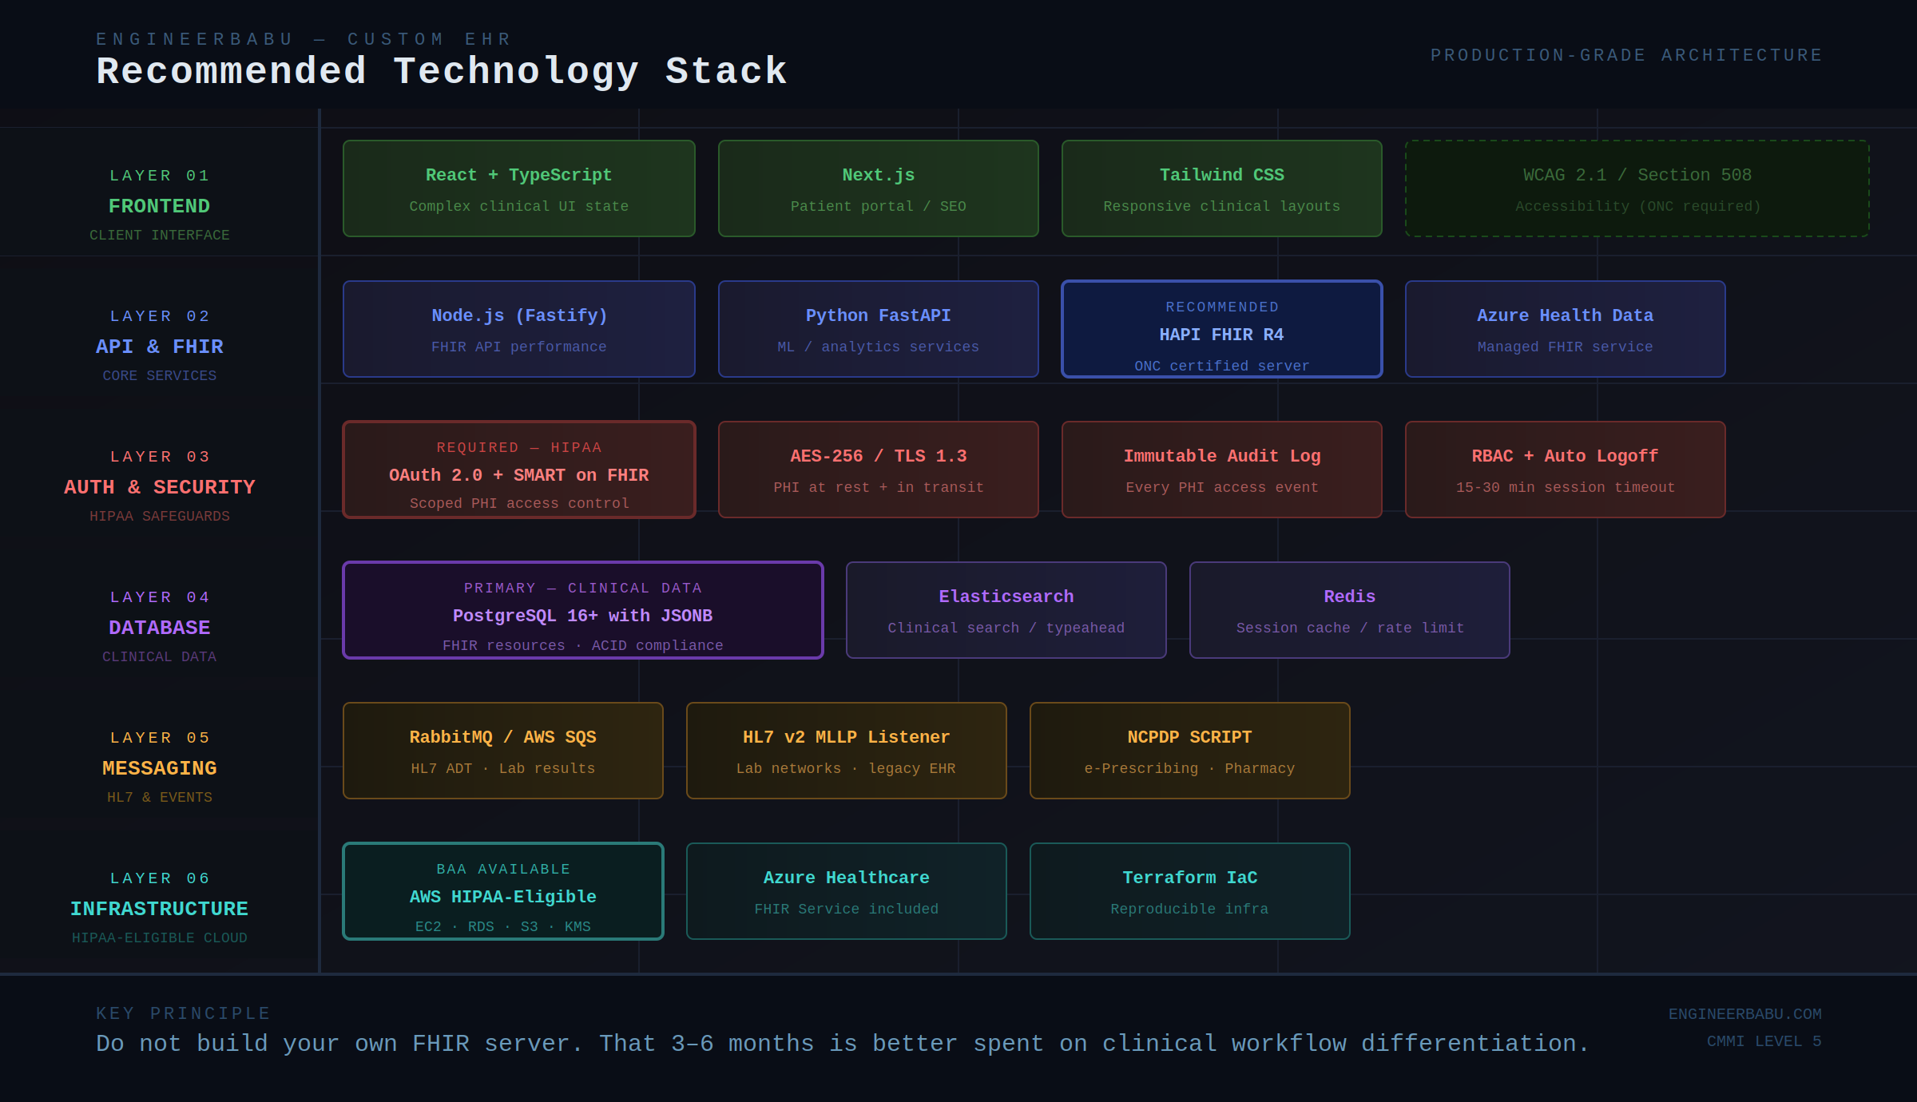Click the HIPAA SAFEGUARDS subtitle
Viewport: 1917px width, 1102px height.
tap(160, 516)
